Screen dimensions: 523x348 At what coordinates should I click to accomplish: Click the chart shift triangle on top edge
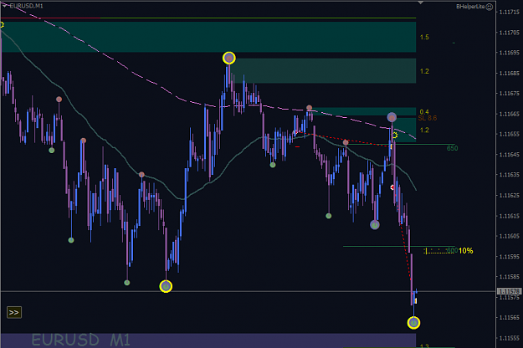pyautogui.click(x=421, y=3)
